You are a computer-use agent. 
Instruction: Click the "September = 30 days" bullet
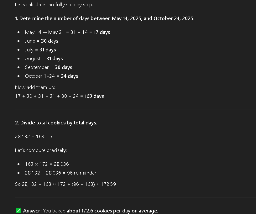(x=49, y=67)
